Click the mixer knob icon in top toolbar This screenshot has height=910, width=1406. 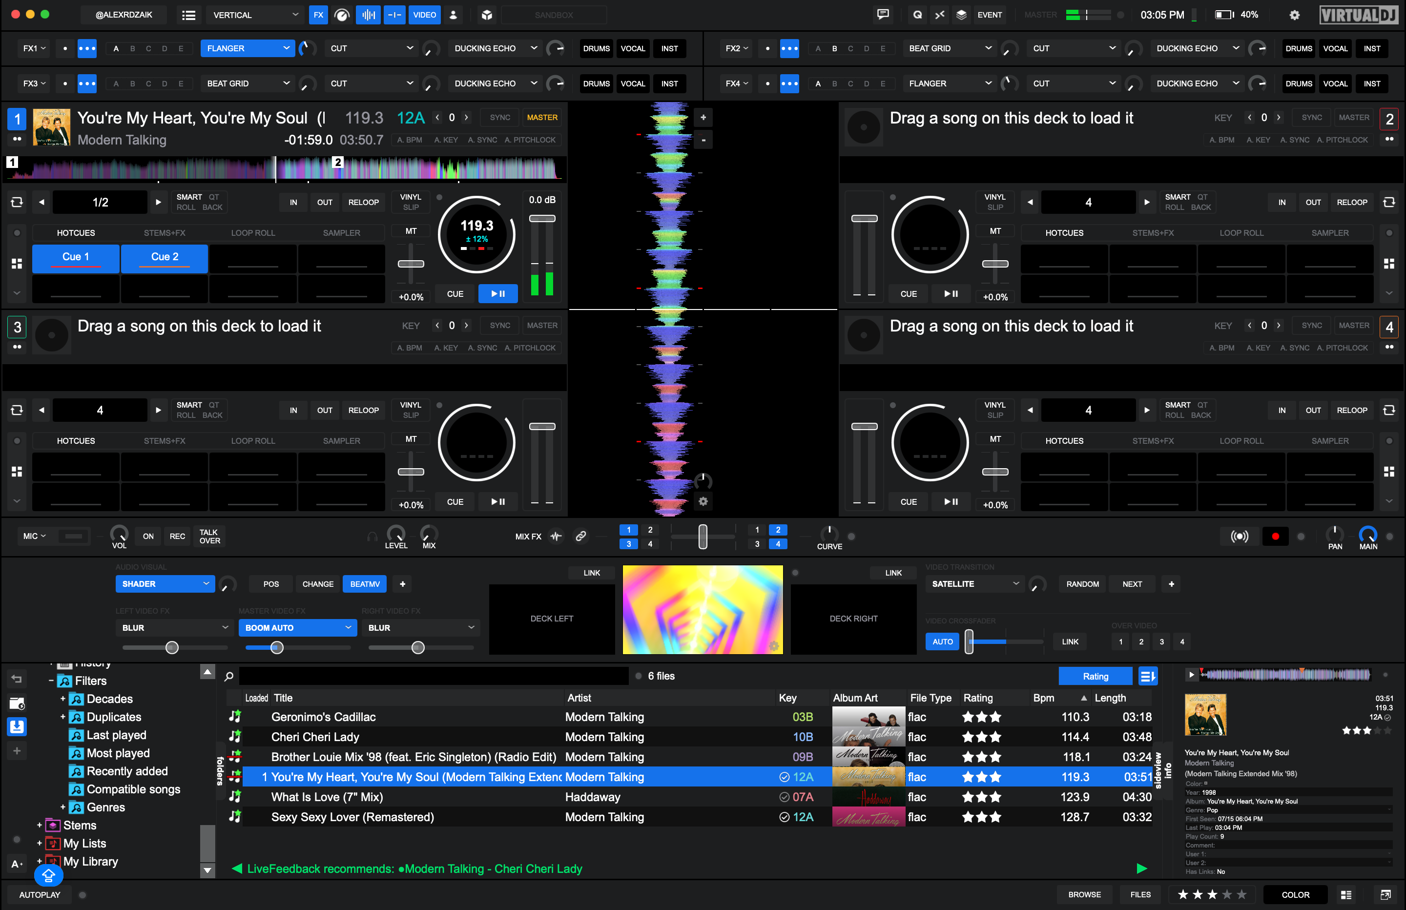pyautogui.click(x=342, y=15)
